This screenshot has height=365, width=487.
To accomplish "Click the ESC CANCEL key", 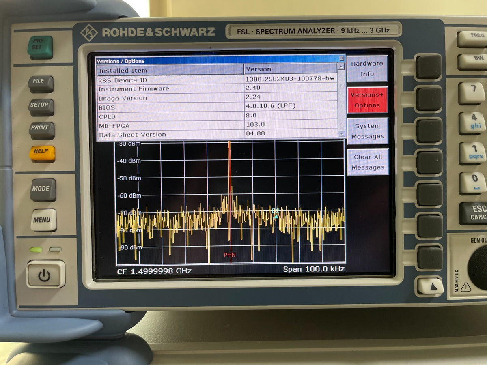I will (474, 213).
